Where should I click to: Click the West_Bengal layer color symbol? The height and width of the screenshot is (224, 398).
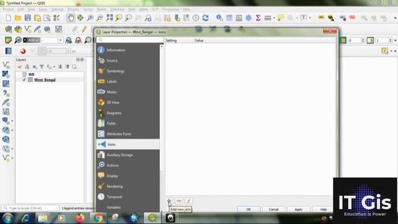(x=30, y=80)
